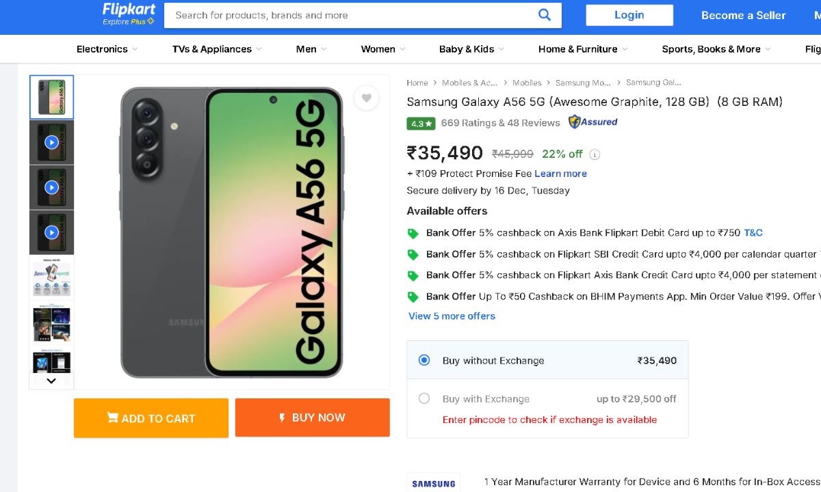Screen dimensions: 821x492
Task: Add phone to wishlist heart icon
Action: [x=367, y=98]
